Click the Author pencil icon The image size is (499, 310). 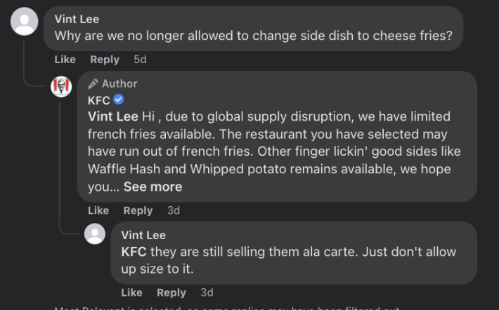[x=93, y=83]
